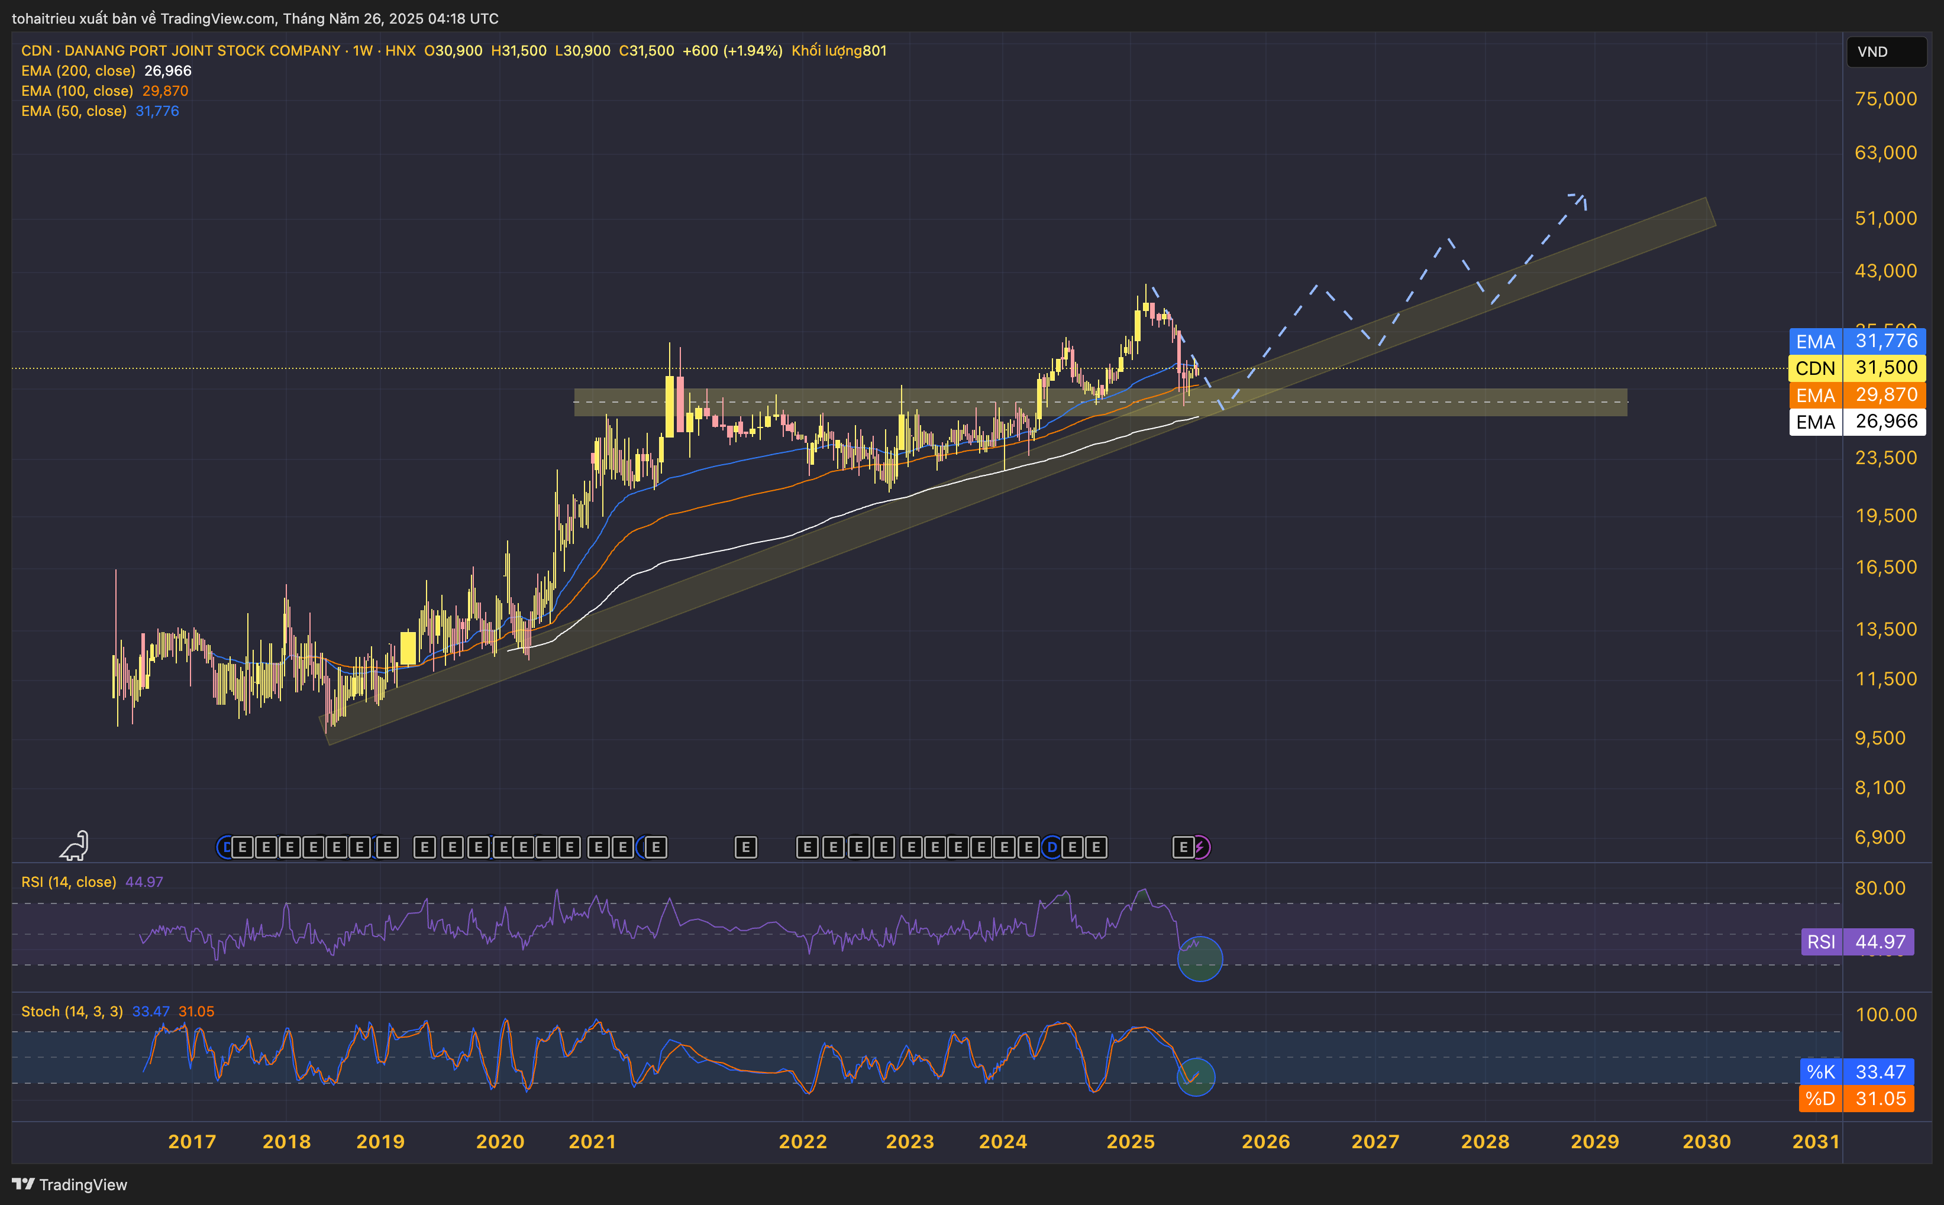Select the Stoch (14, 3, 3) indicator legend
The image size is (1944, 1205).
[x=117, y=1011]
